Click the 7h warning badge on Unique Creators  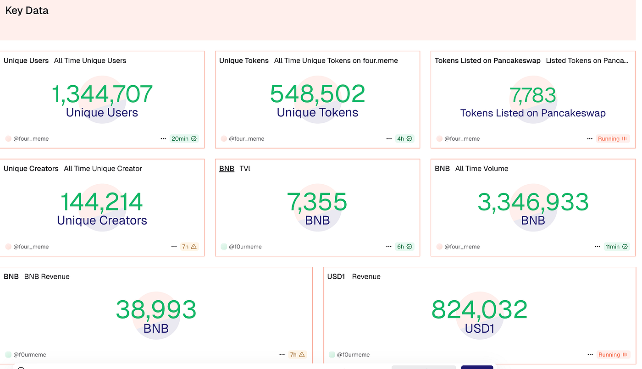coord(189,247)
